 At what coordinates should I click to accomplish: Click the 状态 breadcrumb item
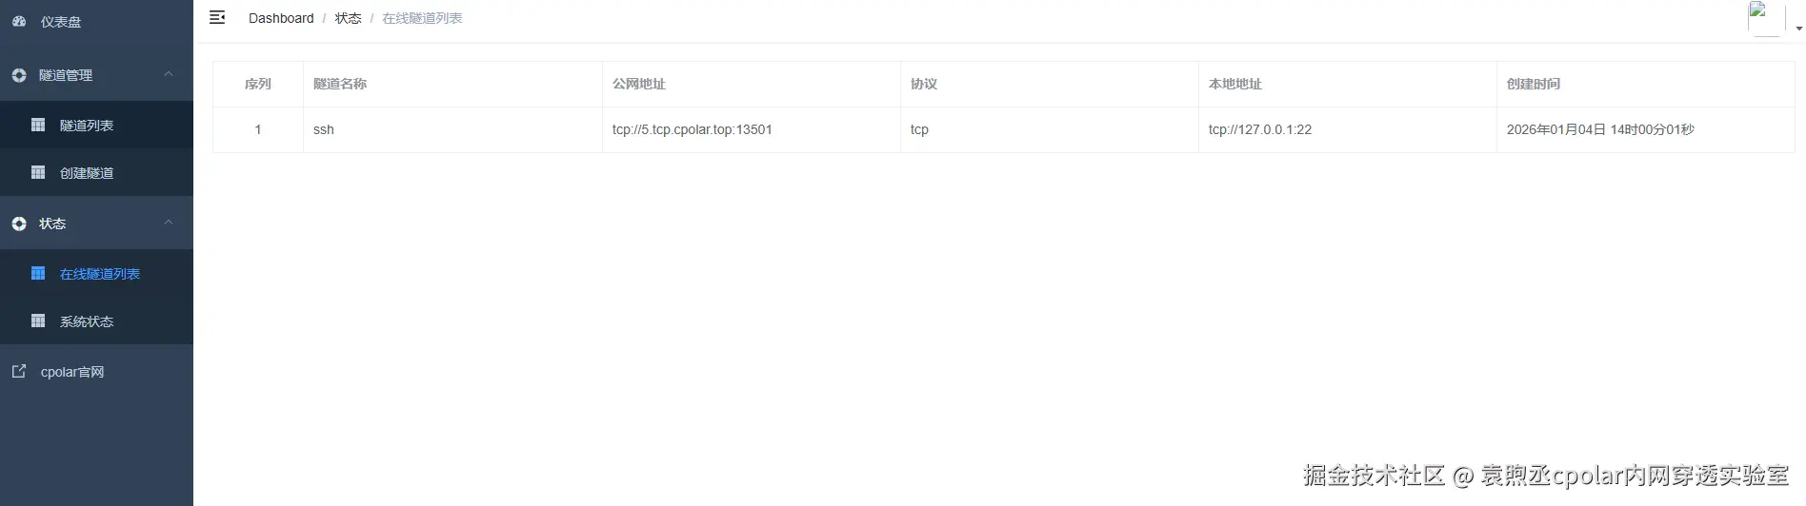[x=348, y=18]
